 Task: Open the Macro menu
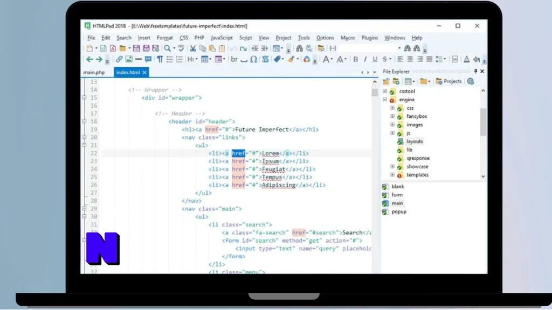pos(348,38)
